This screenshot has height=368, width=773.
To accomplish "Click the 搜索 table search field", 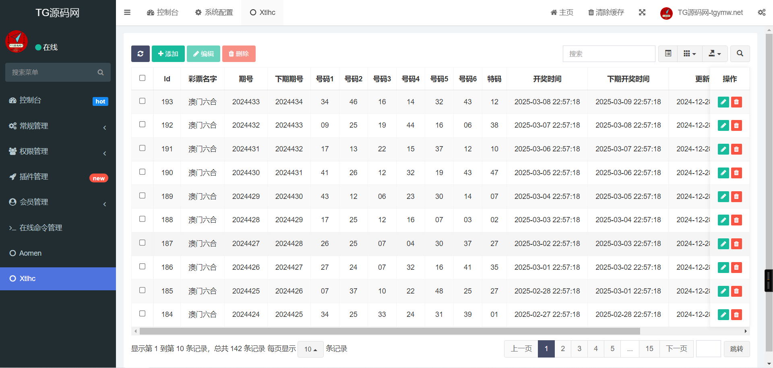I will click(x=608, y=54).
